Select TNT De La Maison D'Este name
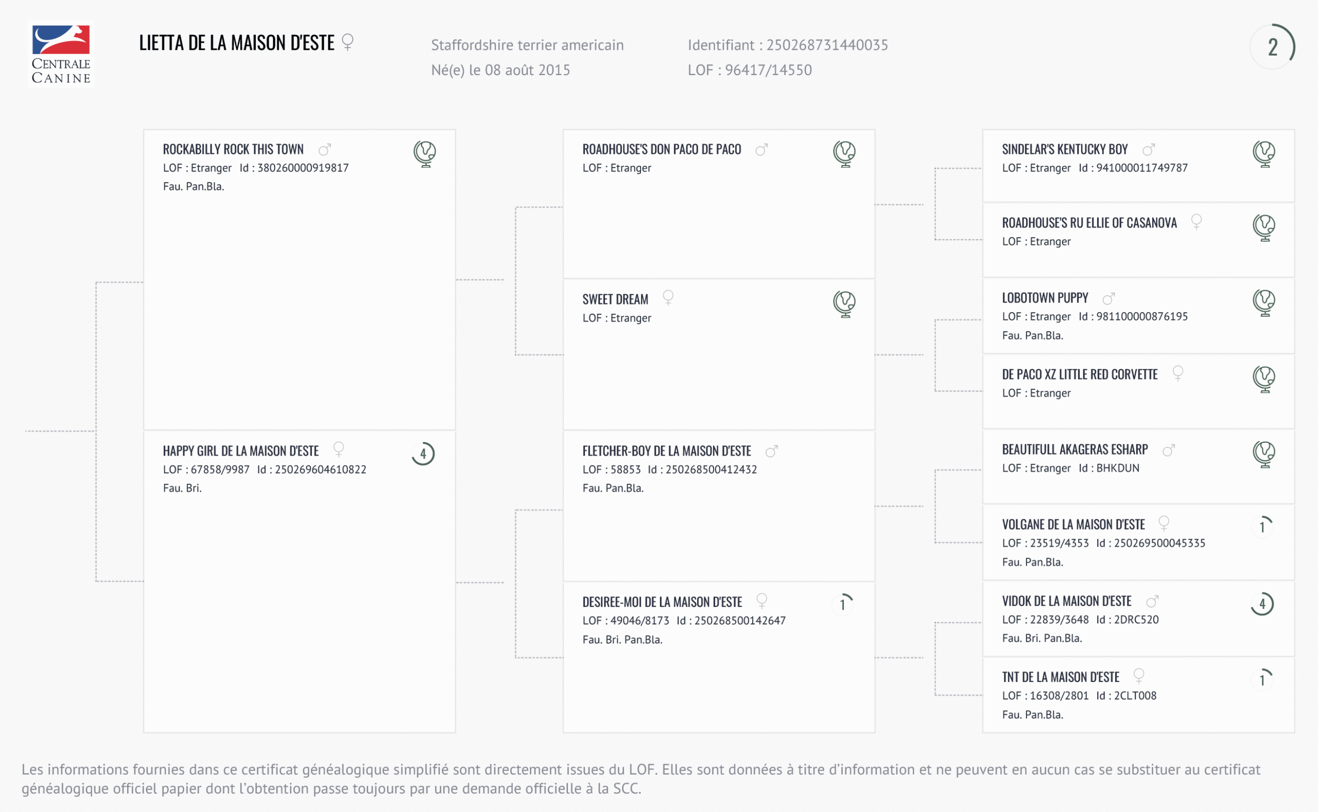This screenshot has height=812, width=1318. pos(1060,677)
